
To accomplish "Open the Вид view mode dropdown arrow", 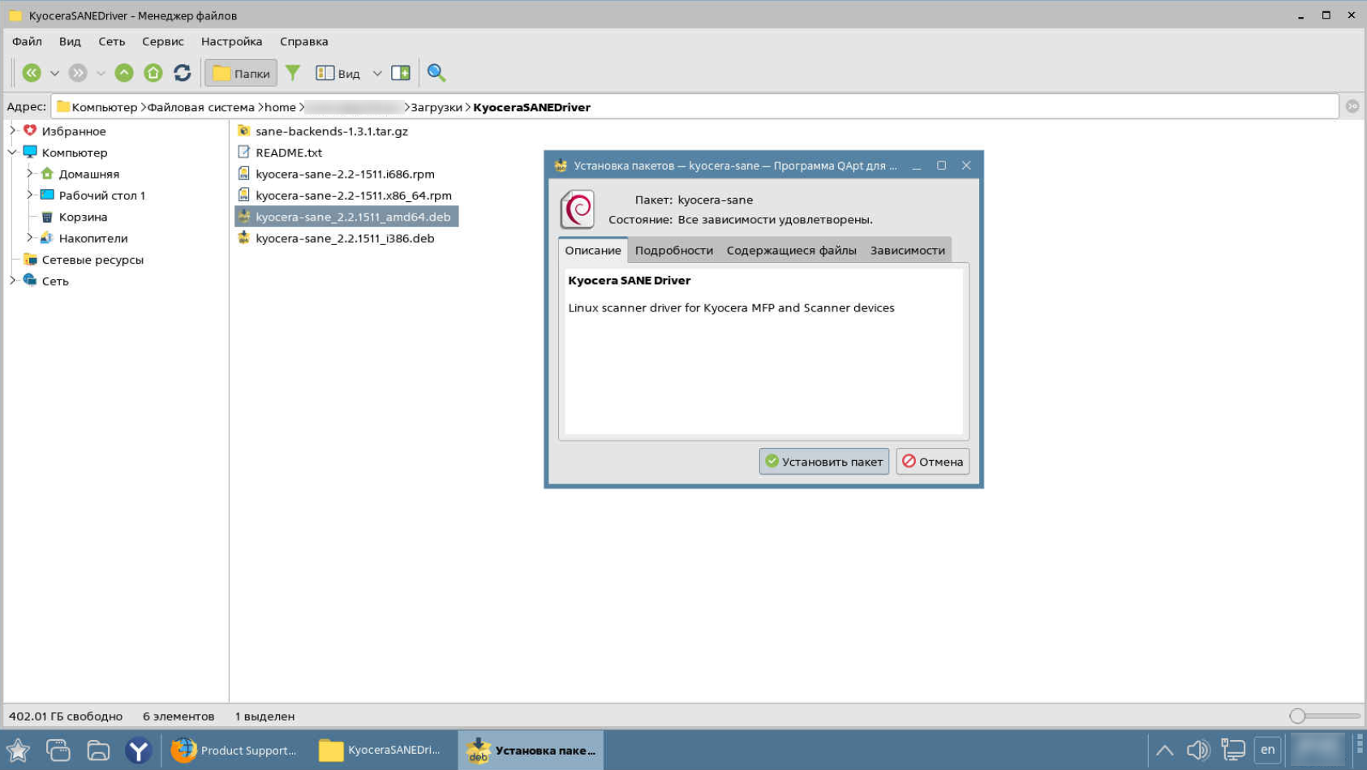I will [x=377, y=73].
